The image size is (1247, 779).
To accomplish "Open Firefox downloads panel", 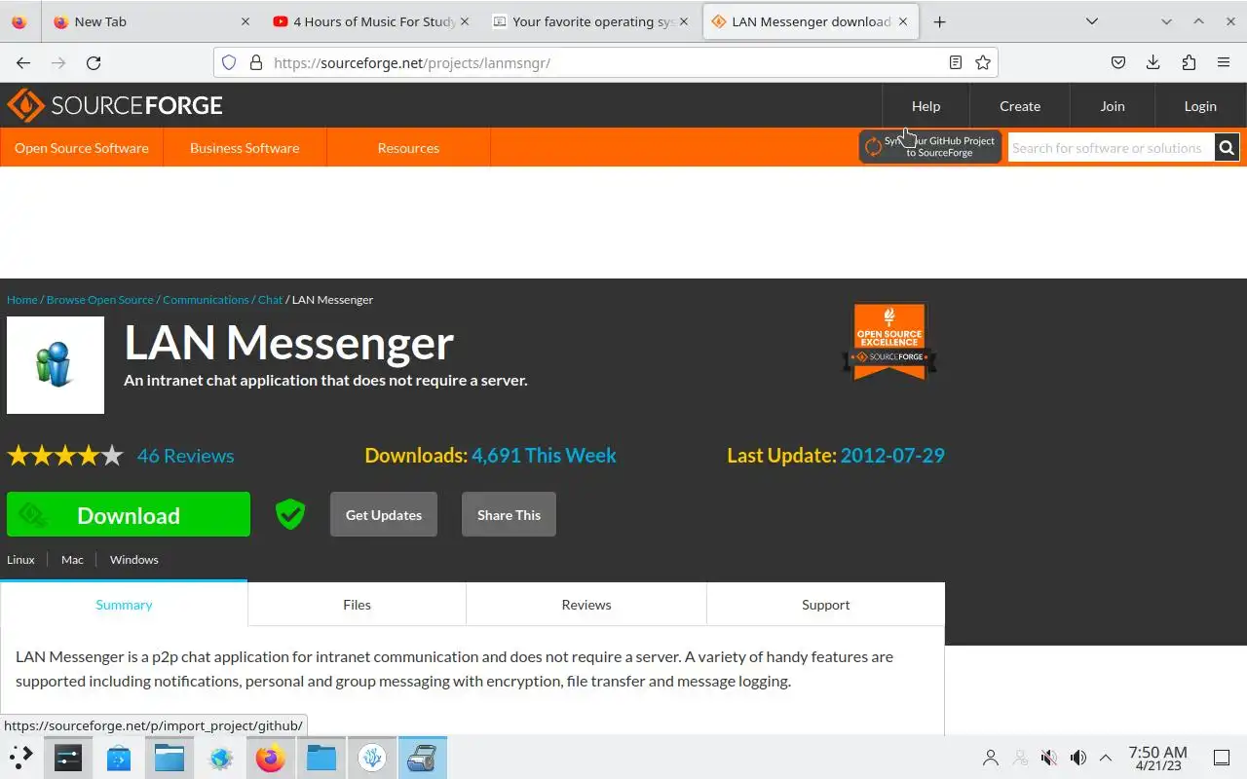I will click(1153, 62).
